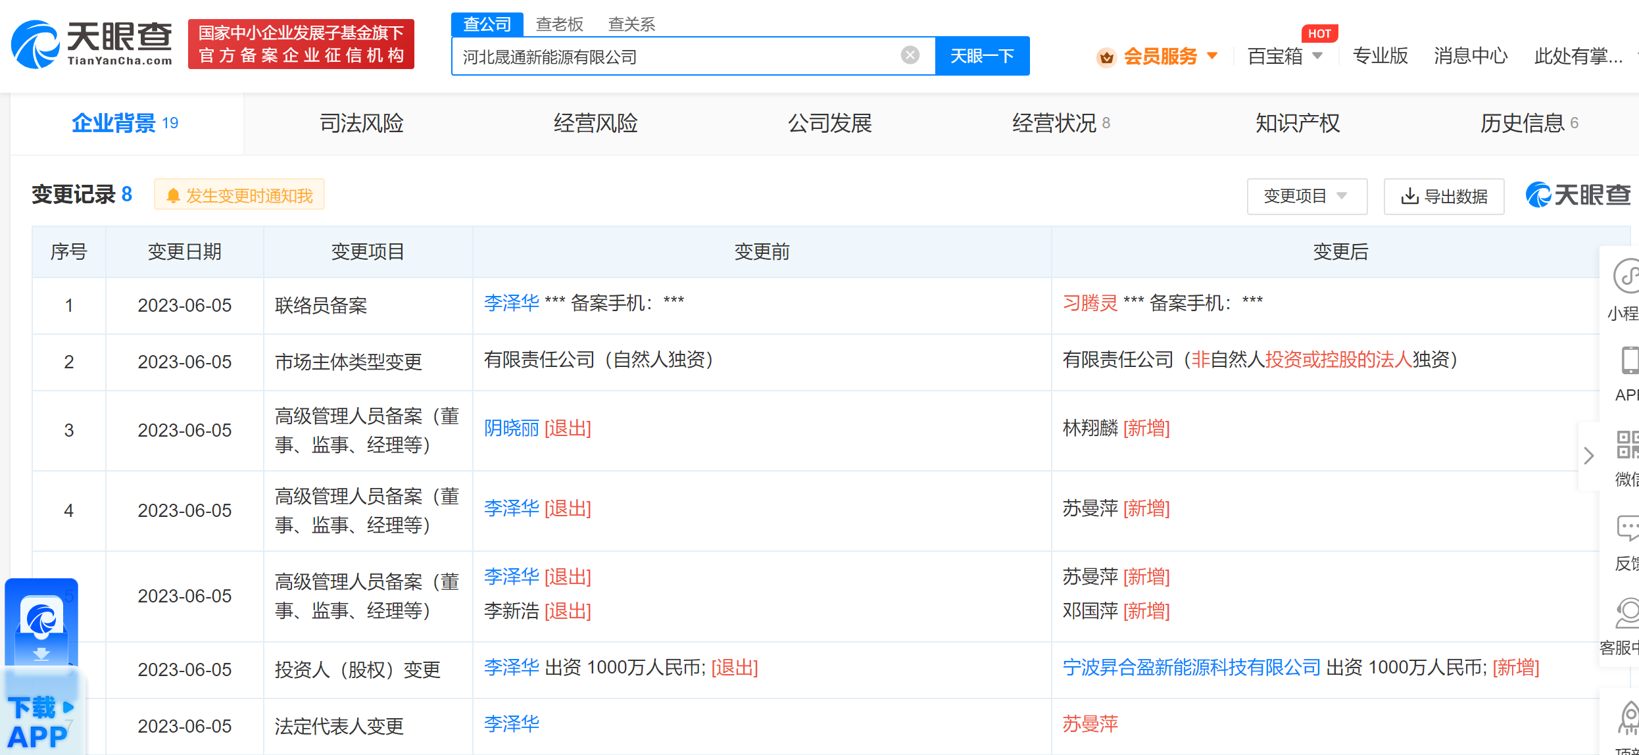Open the WeChat QR code icon in sidebar
Viewport: 1639px width, 755px height.
click(x=1627, y=445)
